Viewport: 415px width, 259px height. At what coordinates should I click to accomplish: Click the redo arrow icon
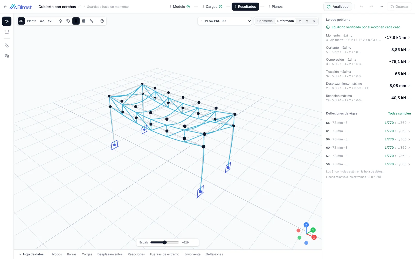pyautogui.click(x=371, y=7)
